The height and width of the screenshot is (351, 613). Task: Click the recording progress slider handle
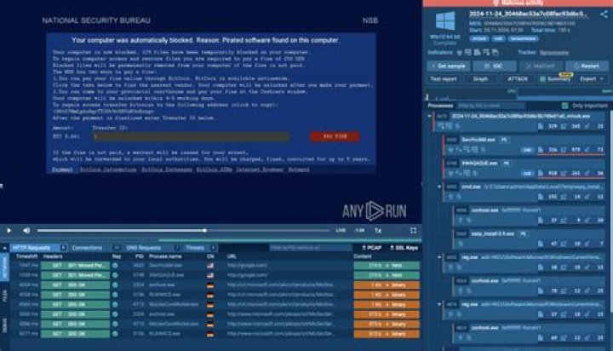coord(205,231)
